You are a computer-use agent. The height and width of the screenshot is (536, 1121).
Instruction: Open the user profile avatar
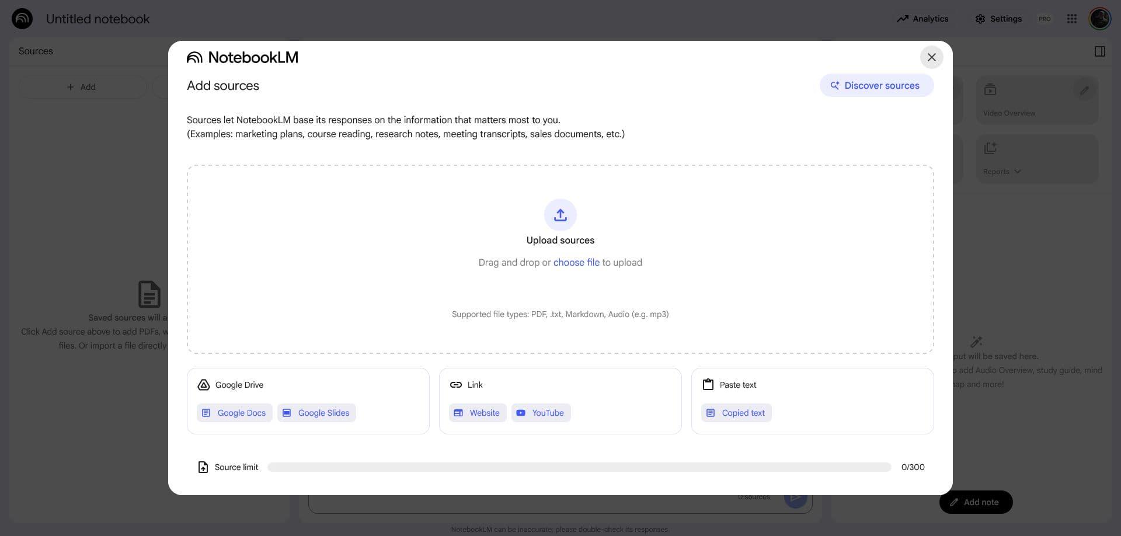tap(1099, 19)
